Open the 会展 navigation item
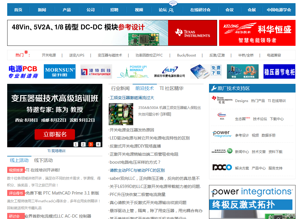This screenshot has height=219, width=301. (251, 10)
